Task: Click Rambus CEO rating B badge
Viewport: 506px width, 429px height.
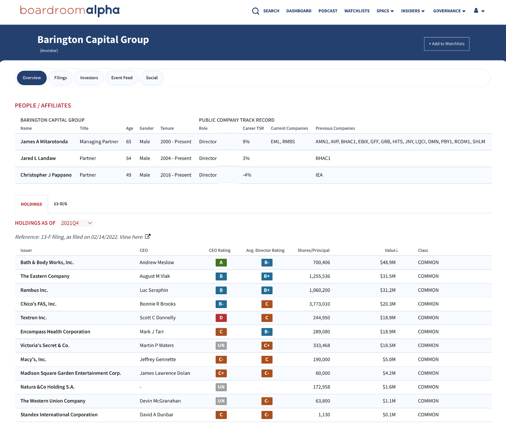Action: pyautogui.click(x=221, y=290)
